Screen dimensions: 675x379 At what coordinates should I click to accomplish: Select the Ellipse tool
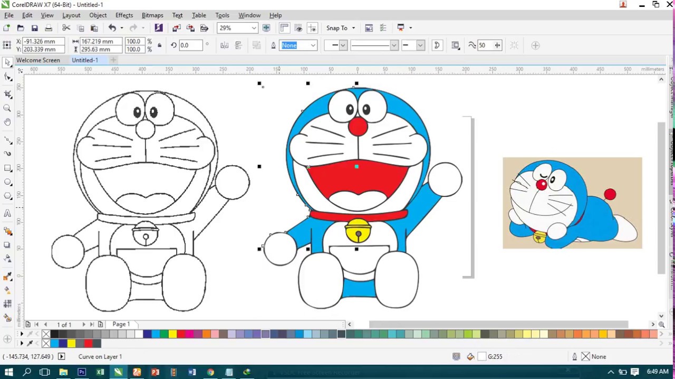pos(7,182)
